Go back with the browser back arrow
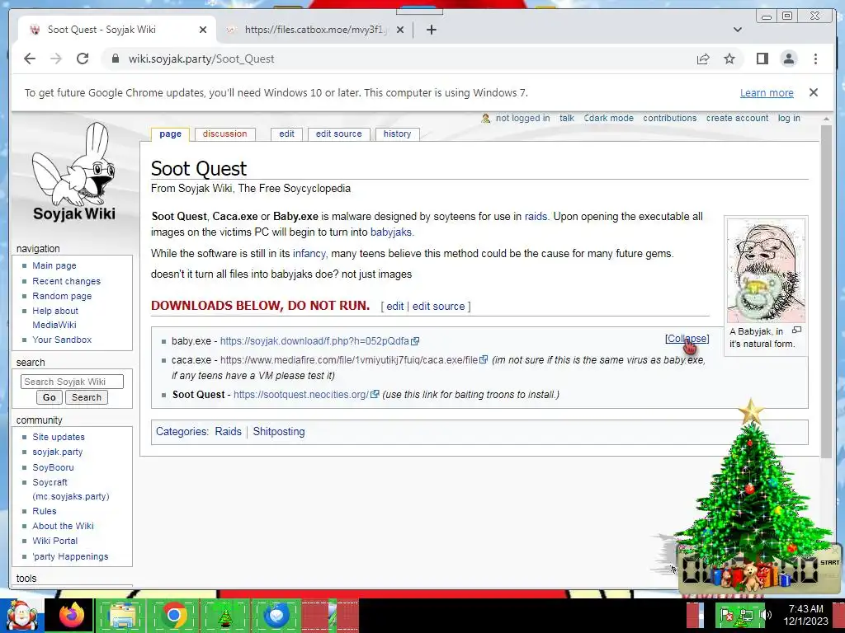Screen dimensions: 845x633 (x=30, y=59)
